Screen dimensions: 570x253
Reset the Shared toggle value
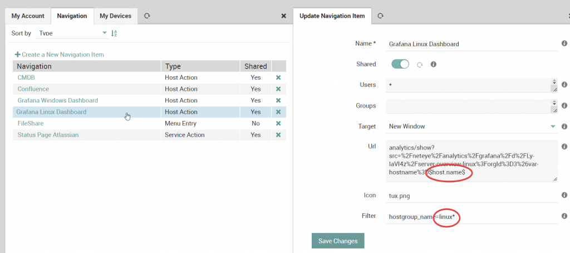point(420,65)
